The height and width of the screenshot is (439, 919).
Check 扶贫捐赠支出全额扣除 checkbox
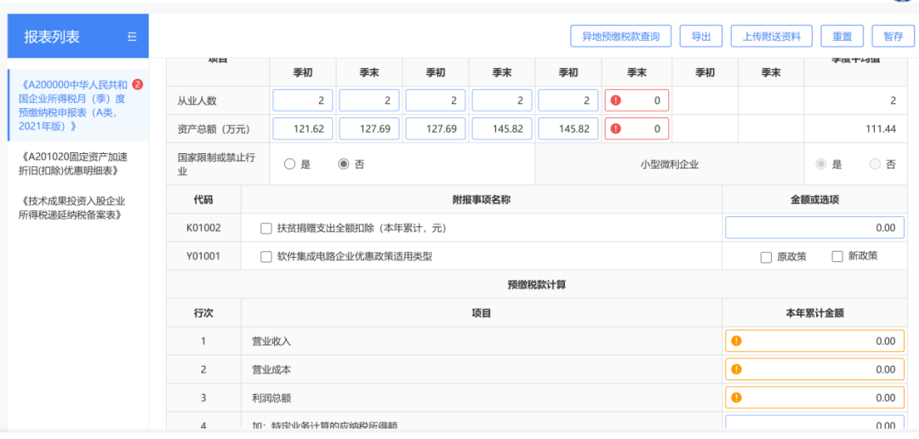click(266, 228)
